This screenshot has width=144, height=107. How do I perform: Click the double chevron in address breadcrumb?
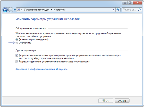22,10
